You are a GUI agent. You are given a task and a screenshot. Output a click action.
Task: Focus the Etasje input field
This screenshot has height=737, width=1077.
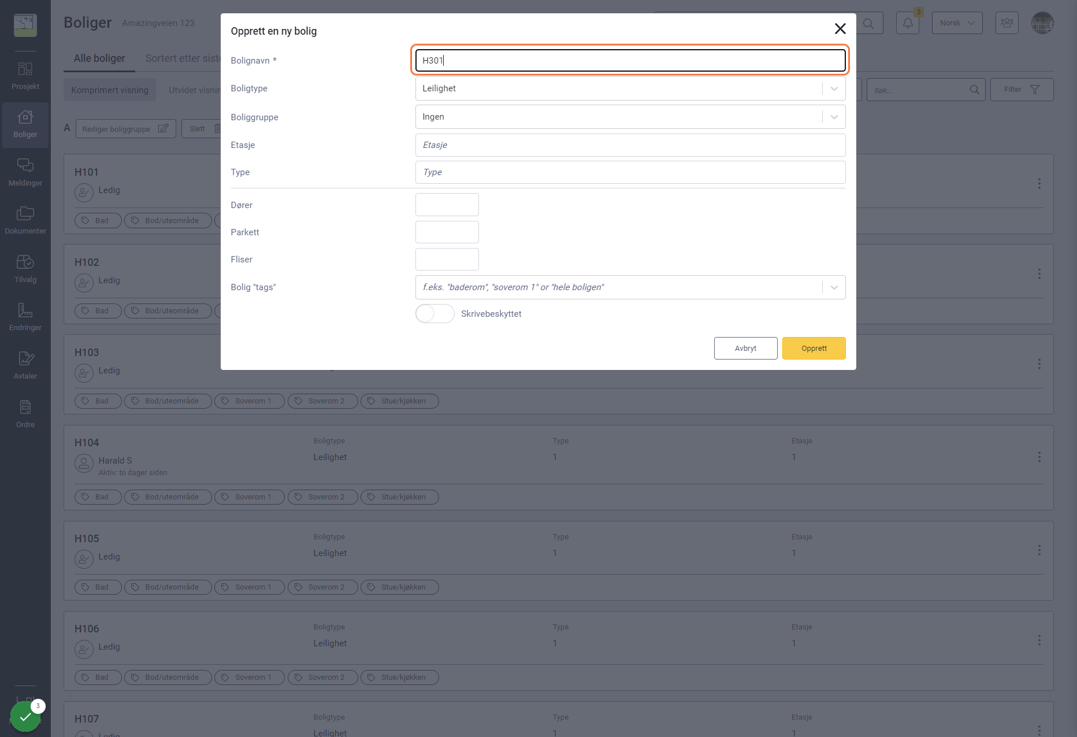pos(630,145)
